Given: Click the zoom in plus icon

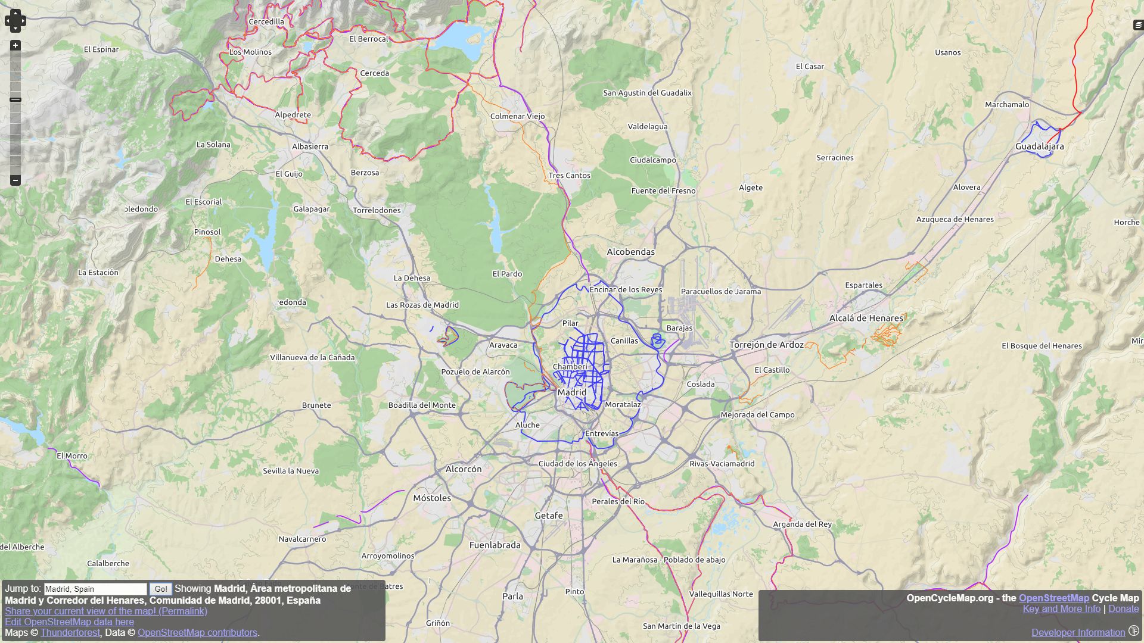Looking at the screenshot, I should click(x=15, y=45).
